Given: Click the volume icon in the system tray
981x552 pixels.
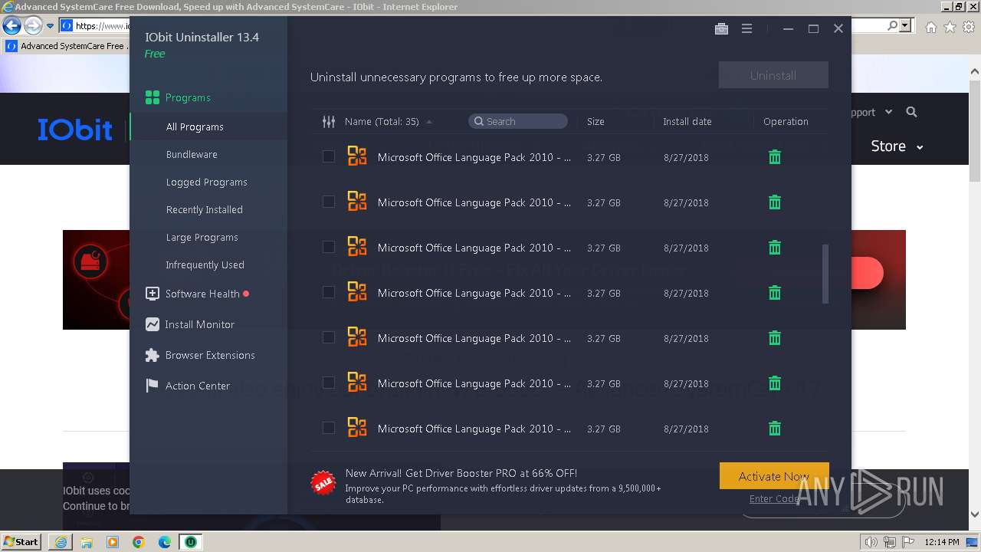Looking at the screenshot, I should point(871,542).
